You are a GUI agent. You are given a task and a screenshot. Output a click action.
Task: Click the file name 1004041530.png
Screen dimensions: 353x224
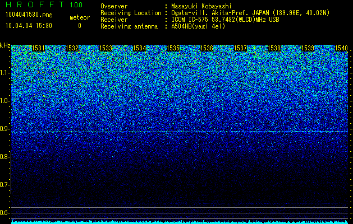29,15
